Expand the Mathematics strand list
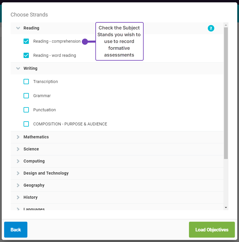The image size is (239, 242). [18, 137]
